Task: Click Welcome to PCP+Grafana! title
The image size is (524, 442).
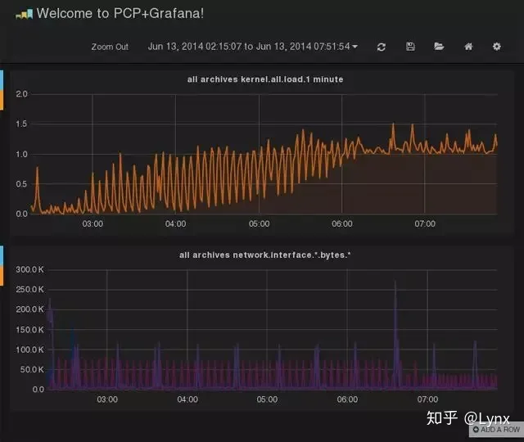Action: tap(120, 14)
